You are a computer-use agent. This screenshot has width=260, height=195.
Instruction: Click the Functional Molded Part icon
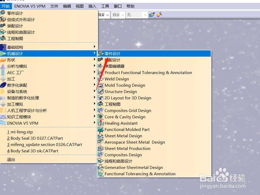[101, 129]
